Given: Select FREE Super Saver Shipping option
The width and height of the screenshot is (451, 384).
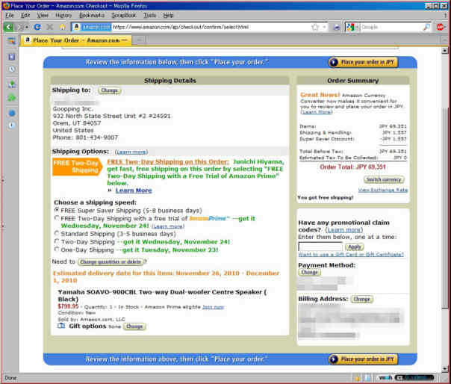Looking at the screenshot, I should pyautogui.click(x=57, y=210).
